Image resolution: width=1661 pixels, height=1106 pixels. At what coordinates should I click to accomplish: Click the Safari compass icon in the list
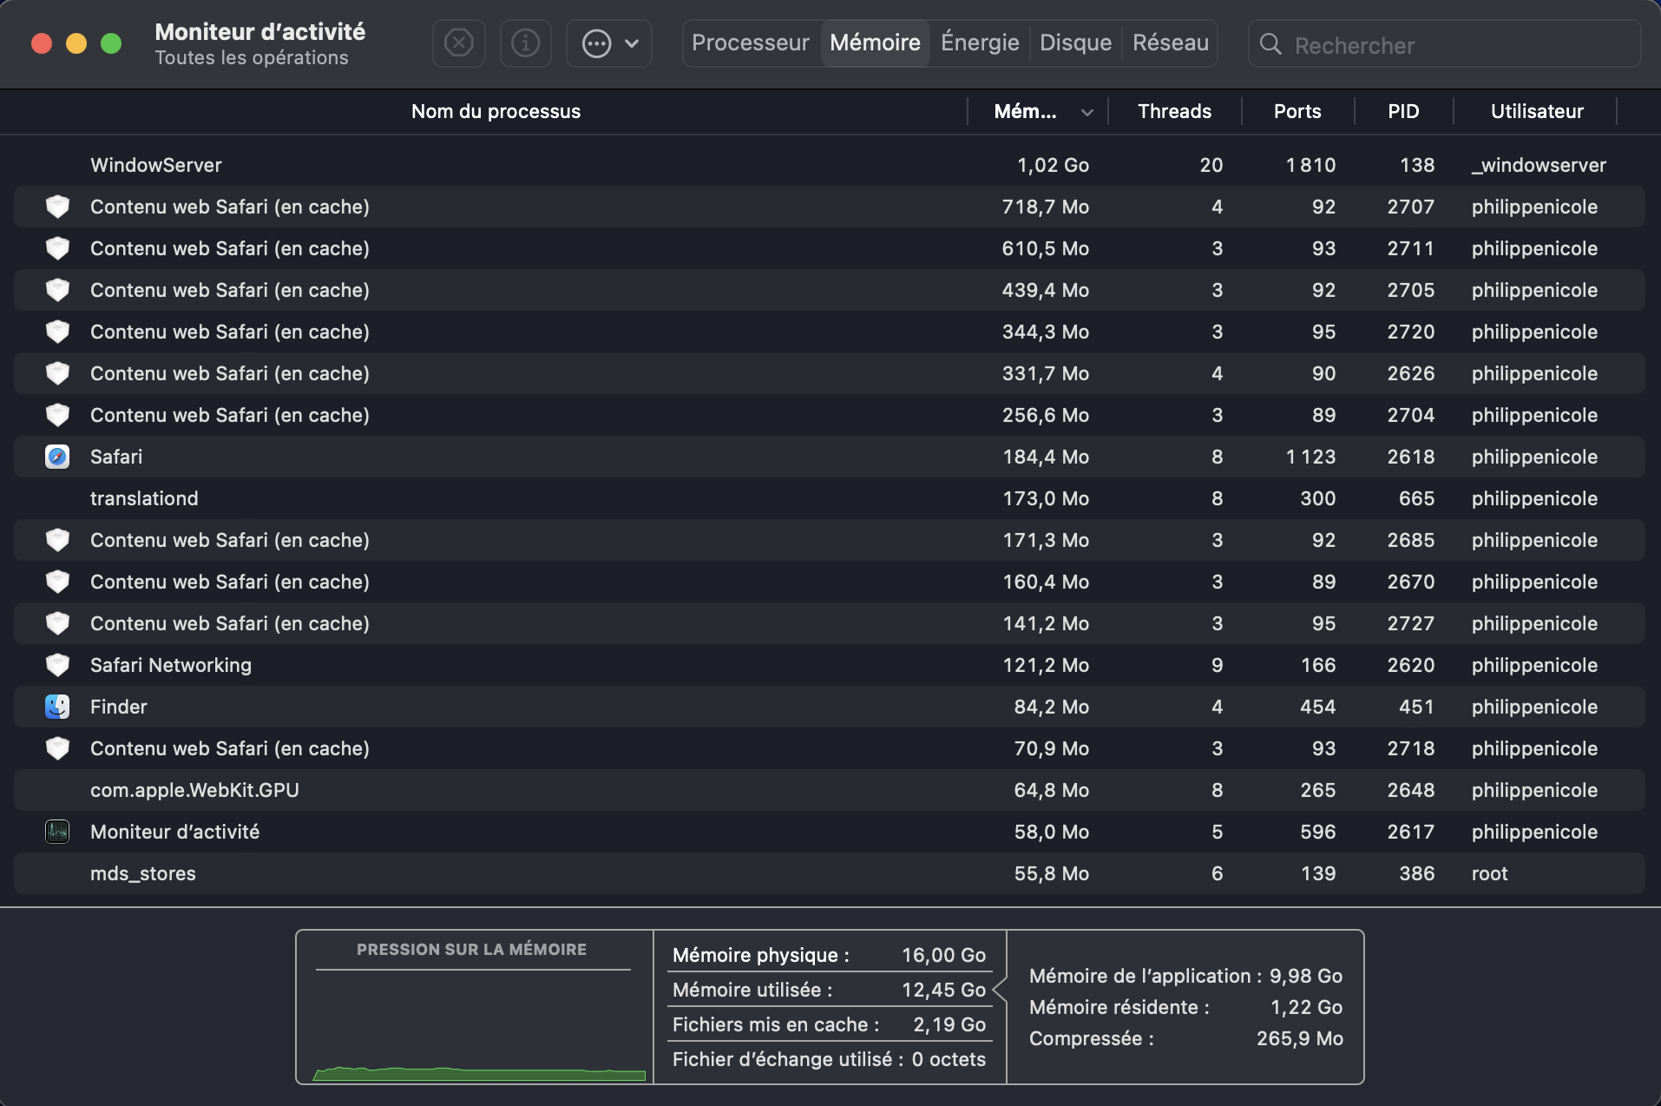[x=57, y=457]
